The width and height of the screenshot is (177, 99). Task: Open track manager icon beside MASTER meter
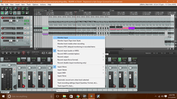(x=15, y=87)
